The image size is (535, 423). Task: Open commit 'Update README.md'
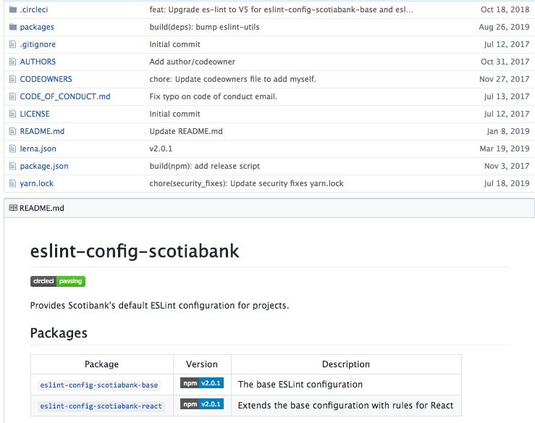186,131
